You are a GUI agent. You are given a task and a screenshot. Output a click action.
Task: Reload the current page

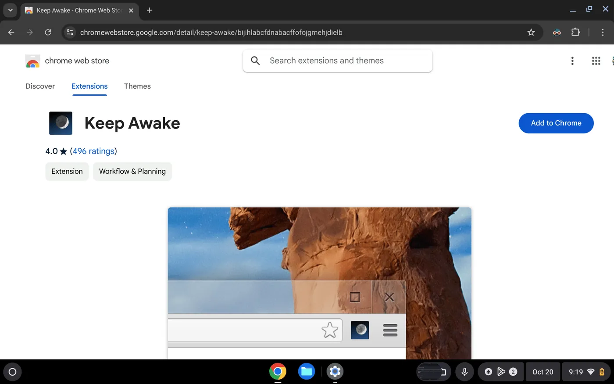tap(48, 32)
